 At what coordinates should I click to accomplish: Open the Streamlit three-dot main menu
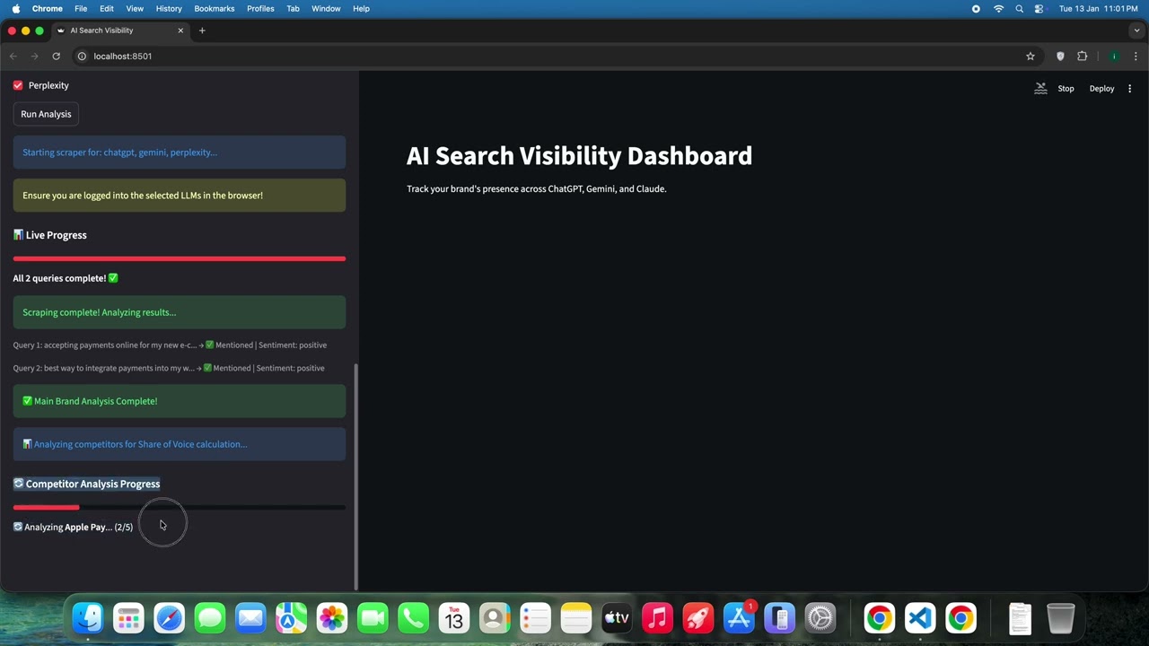1130,89
